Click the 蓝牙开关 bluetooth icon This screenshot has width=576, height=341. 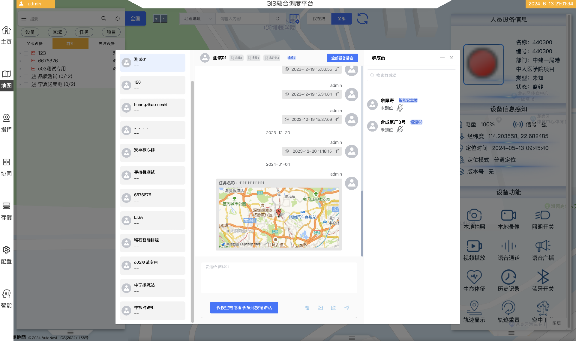point(543,277)
